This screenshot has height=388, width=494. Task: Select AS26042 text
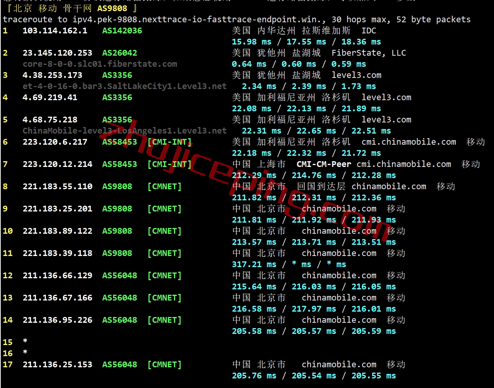coord(120,53)
